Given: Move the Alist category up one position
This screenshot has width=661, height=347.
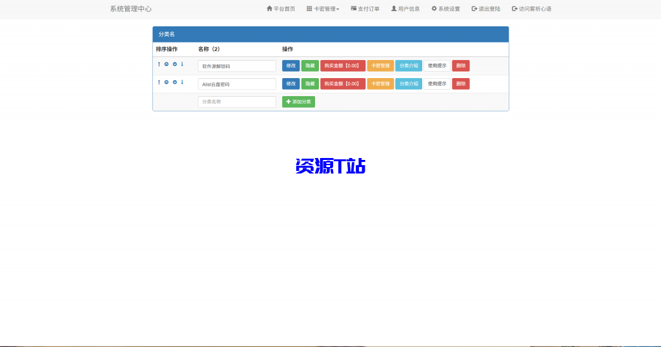Looking at the screenshot, I should point(167,82).
